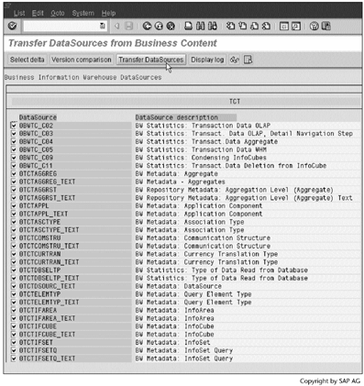Click the TCT header row
364x386 pixels.
(185, 101)
